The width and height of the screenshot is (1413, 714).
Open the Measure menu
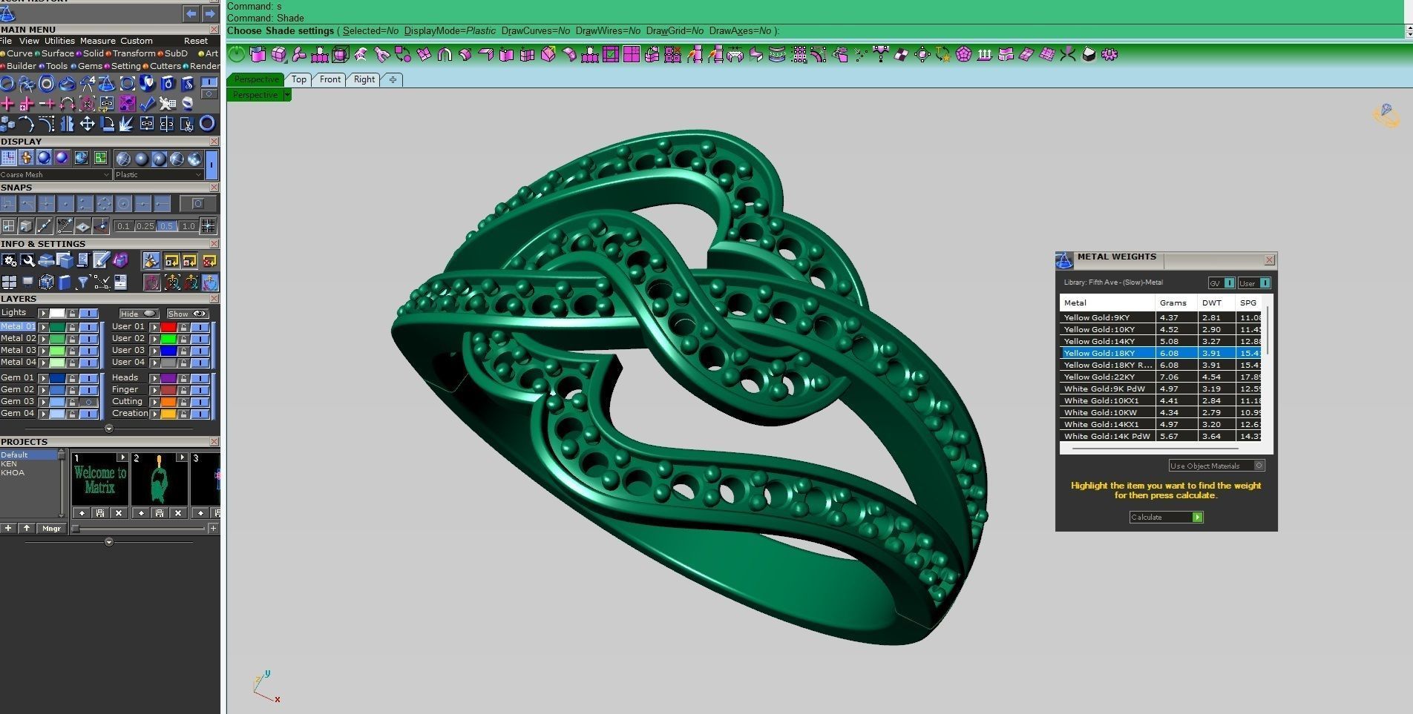[98, 41]
